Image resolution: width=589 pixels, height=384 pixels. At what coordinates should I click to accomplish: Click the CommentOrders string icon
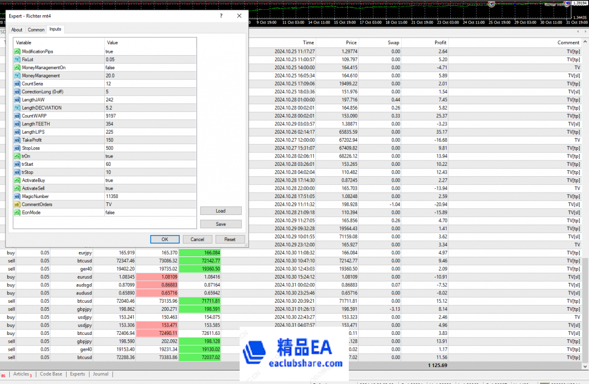click(17, 205)
